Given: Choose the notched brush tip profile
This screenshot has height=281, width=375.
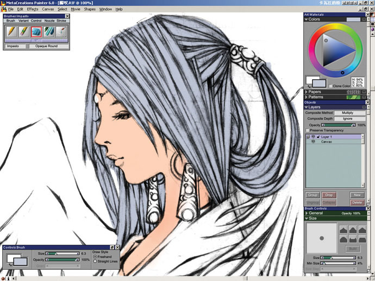Looking at the screenshot, I should pyautogui.click(x=353, y=239).
